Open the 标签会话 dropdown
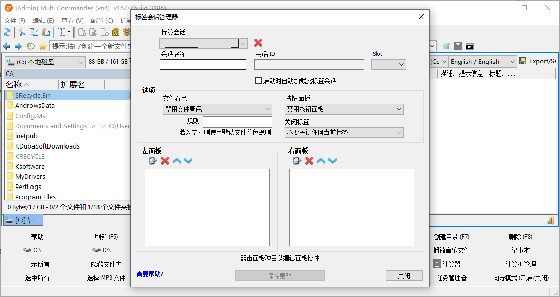Image resolution: width=560 pixels, height=297 pixels. click(x=204, y=44)
